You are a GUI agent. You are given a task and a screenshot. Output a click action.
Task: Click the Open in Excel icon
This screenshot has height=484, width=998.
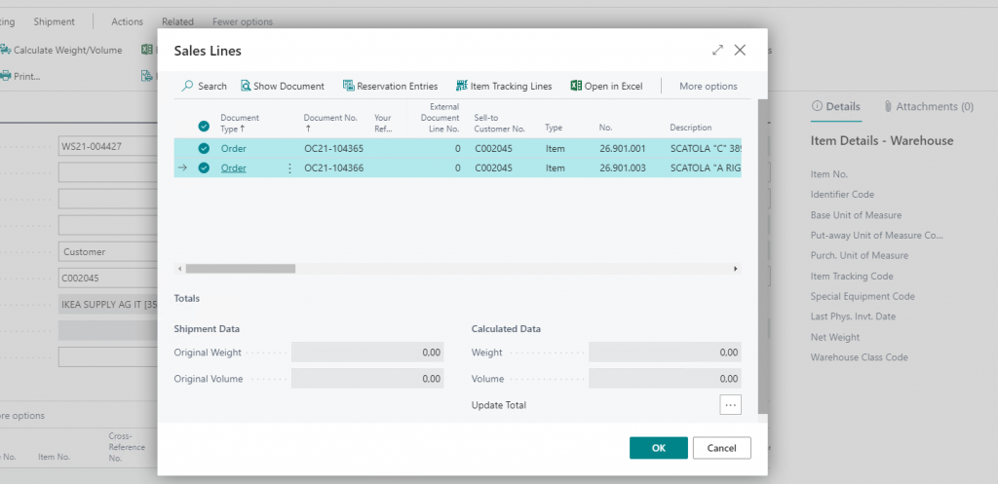click(576, 86)
